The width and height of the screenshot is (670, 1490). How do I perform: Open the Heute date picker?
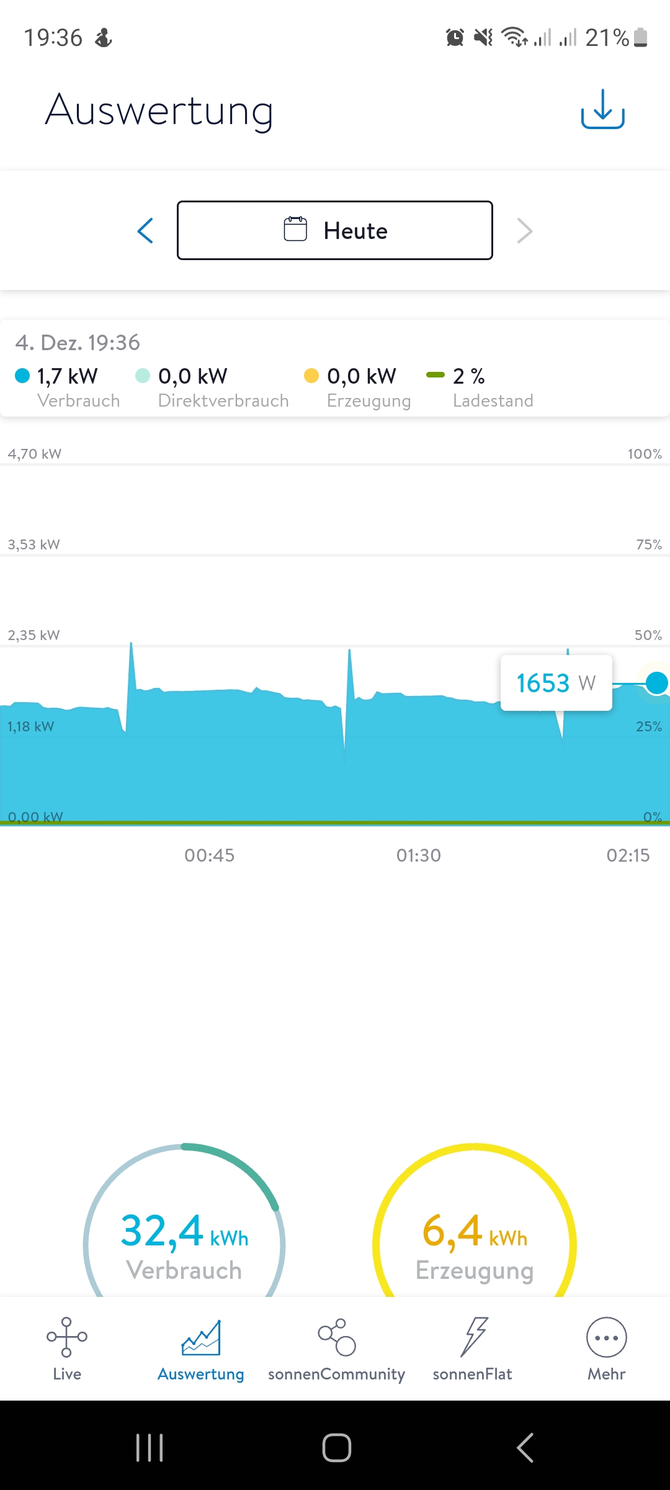[x=335, y=230]
